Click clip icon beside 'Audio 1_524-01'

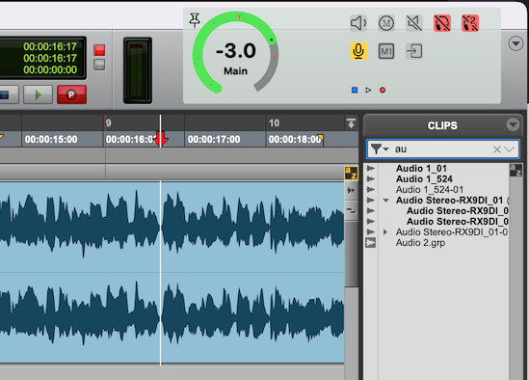(x=370, y=189)
